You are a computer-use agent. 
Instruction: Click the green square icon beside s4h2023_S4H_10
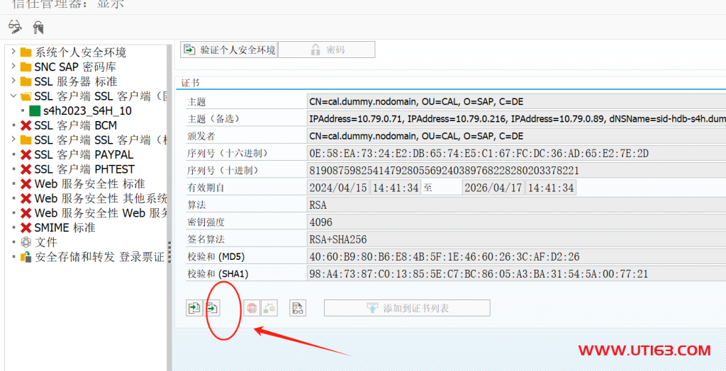click(x=35, y=111)
